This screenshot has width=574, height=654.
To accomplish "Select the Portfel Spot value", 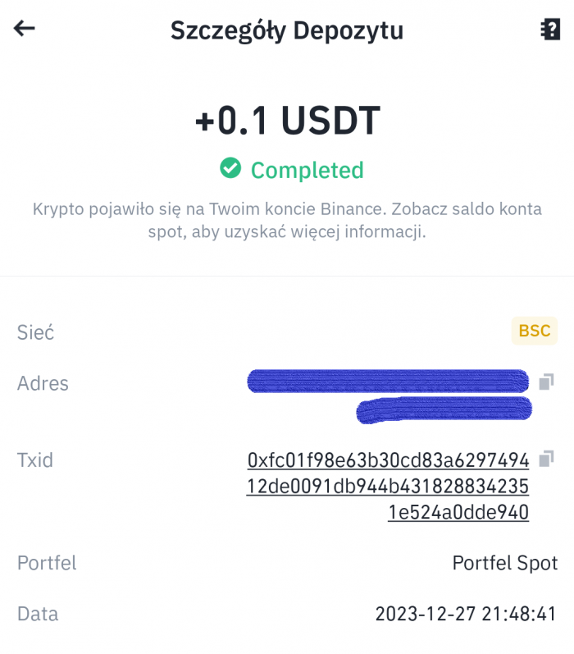I will point(504,563).
